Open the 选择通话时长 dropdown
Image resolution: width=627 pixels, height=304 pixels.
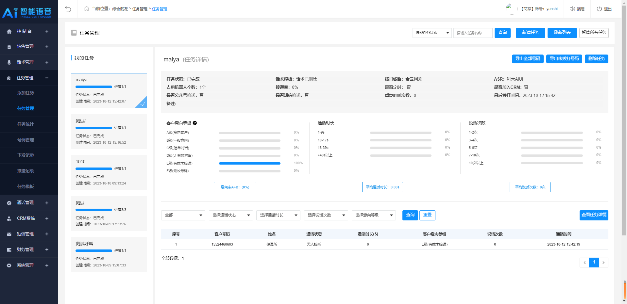coord(278,215)
